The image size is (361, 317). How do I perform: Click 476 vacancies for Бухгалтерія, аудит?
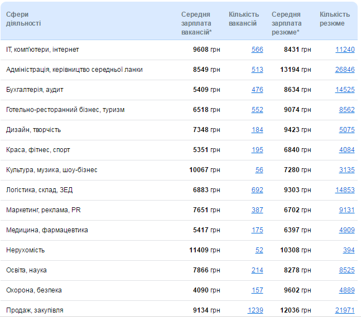pos(257,90)
